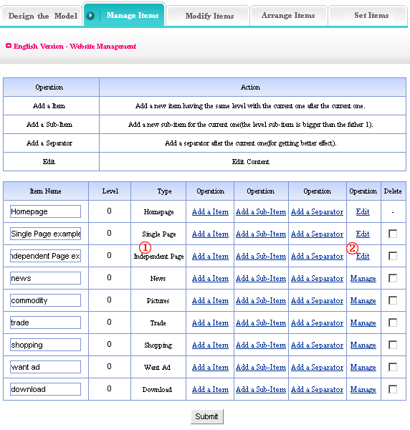Click the Level column header
The height and width of the screenshot is (430, 410).
pos(110,191)
